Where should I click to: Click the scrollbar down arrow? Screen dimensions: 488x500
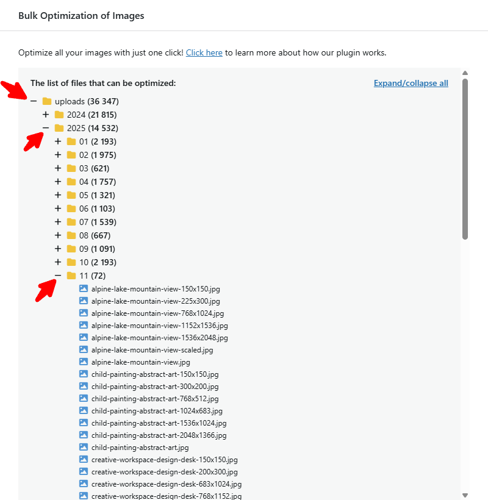[465, 495]
